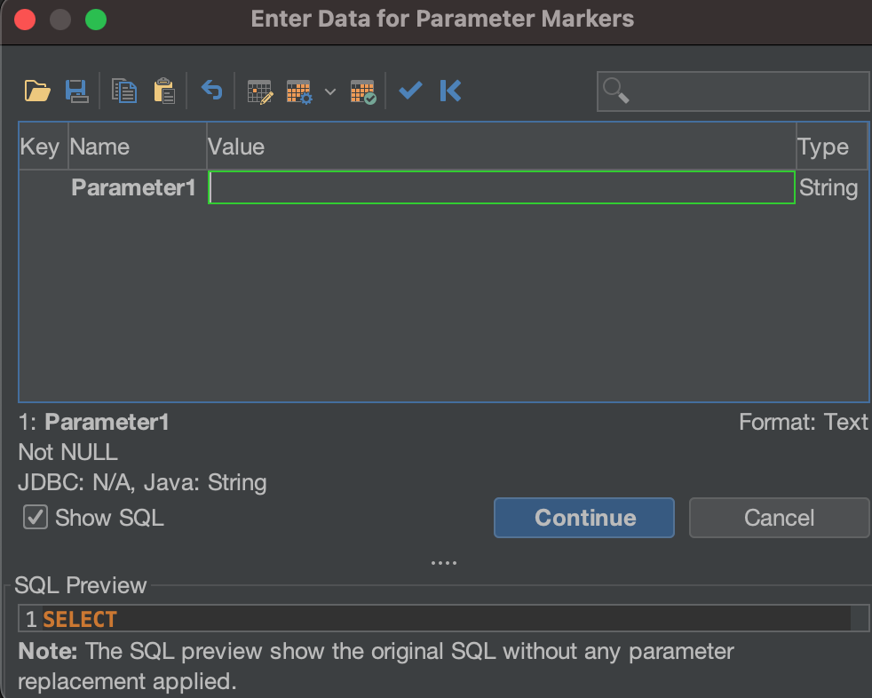Click the paste clipboard icon

tap(164, 91)
